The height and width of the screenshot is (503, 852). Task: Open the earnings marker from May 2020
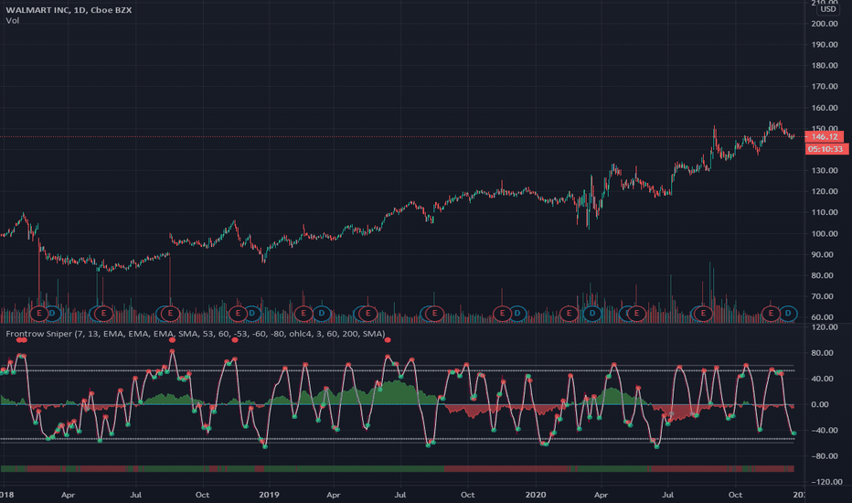pos(636,313)
